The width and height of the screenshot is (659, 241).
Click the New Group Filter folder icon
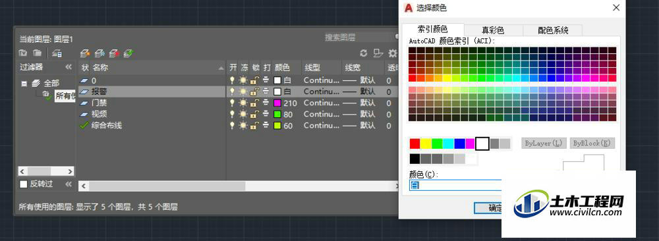tap(38, 53)
